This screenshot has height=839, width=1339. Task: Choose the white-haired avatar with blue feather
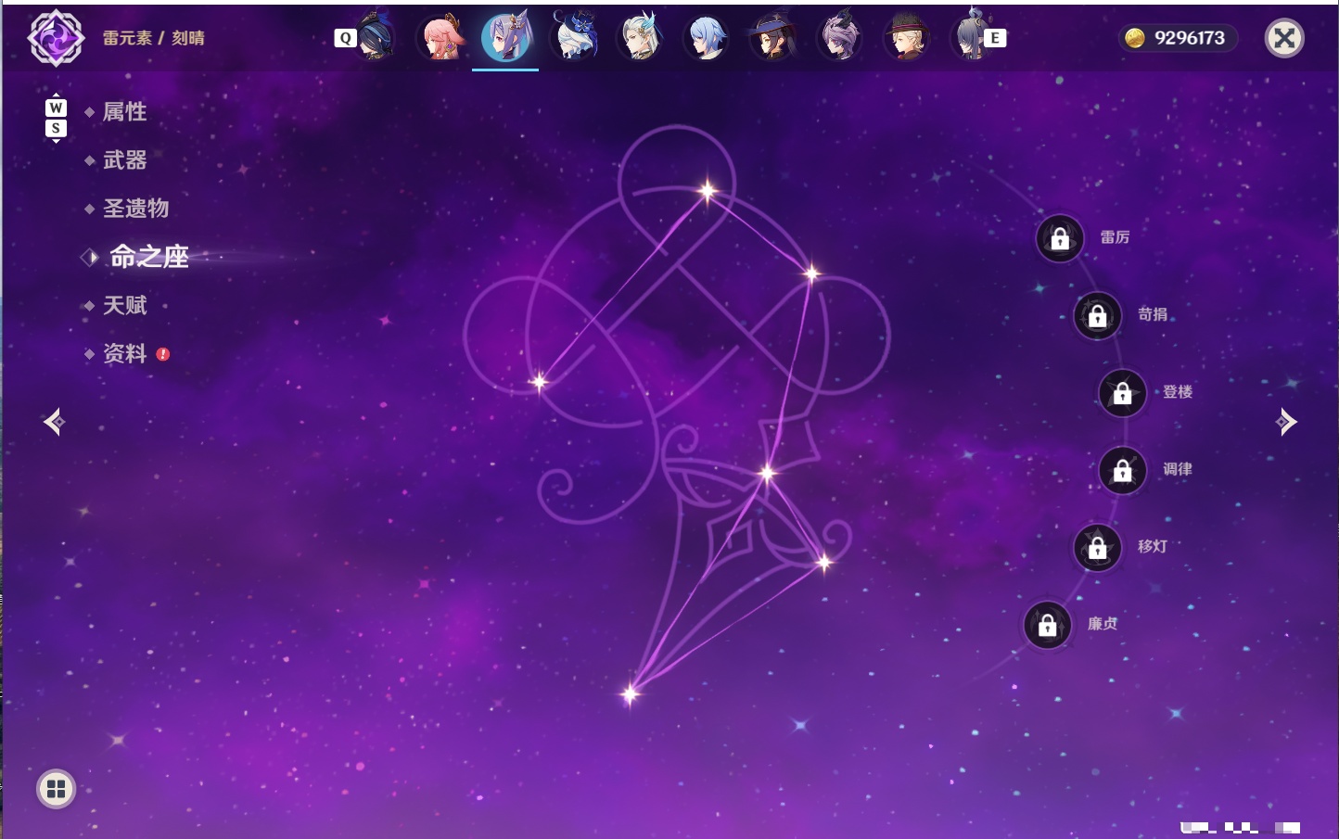tap(640, 37)
